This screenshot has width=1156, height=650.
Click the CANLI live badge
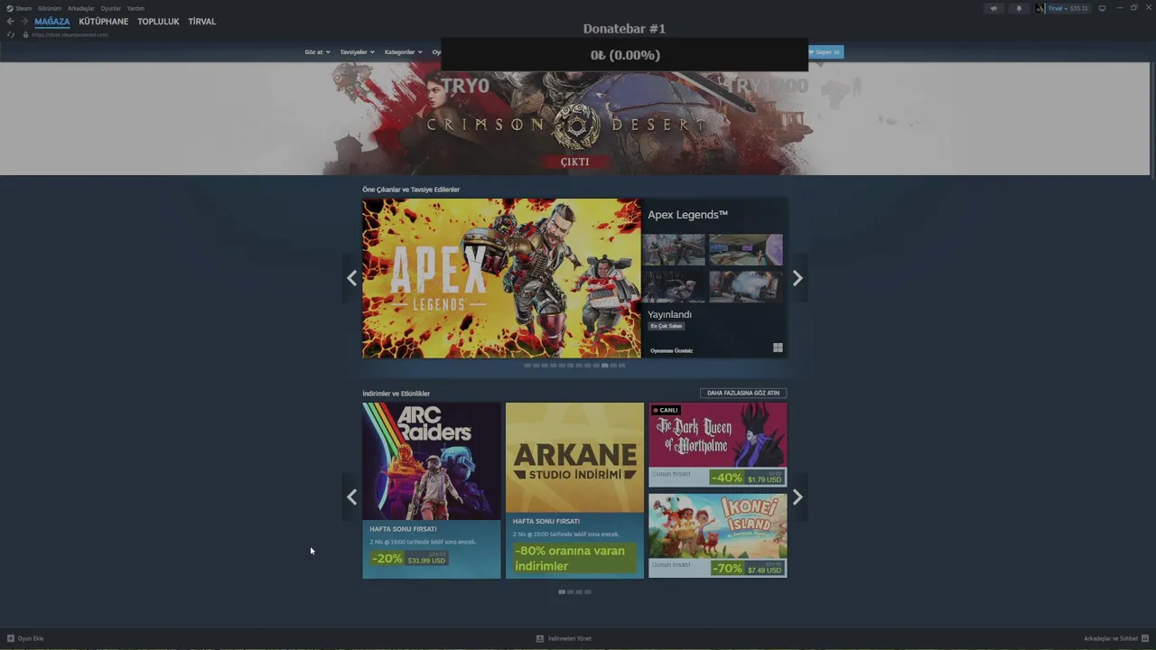[x=665, y=410]
